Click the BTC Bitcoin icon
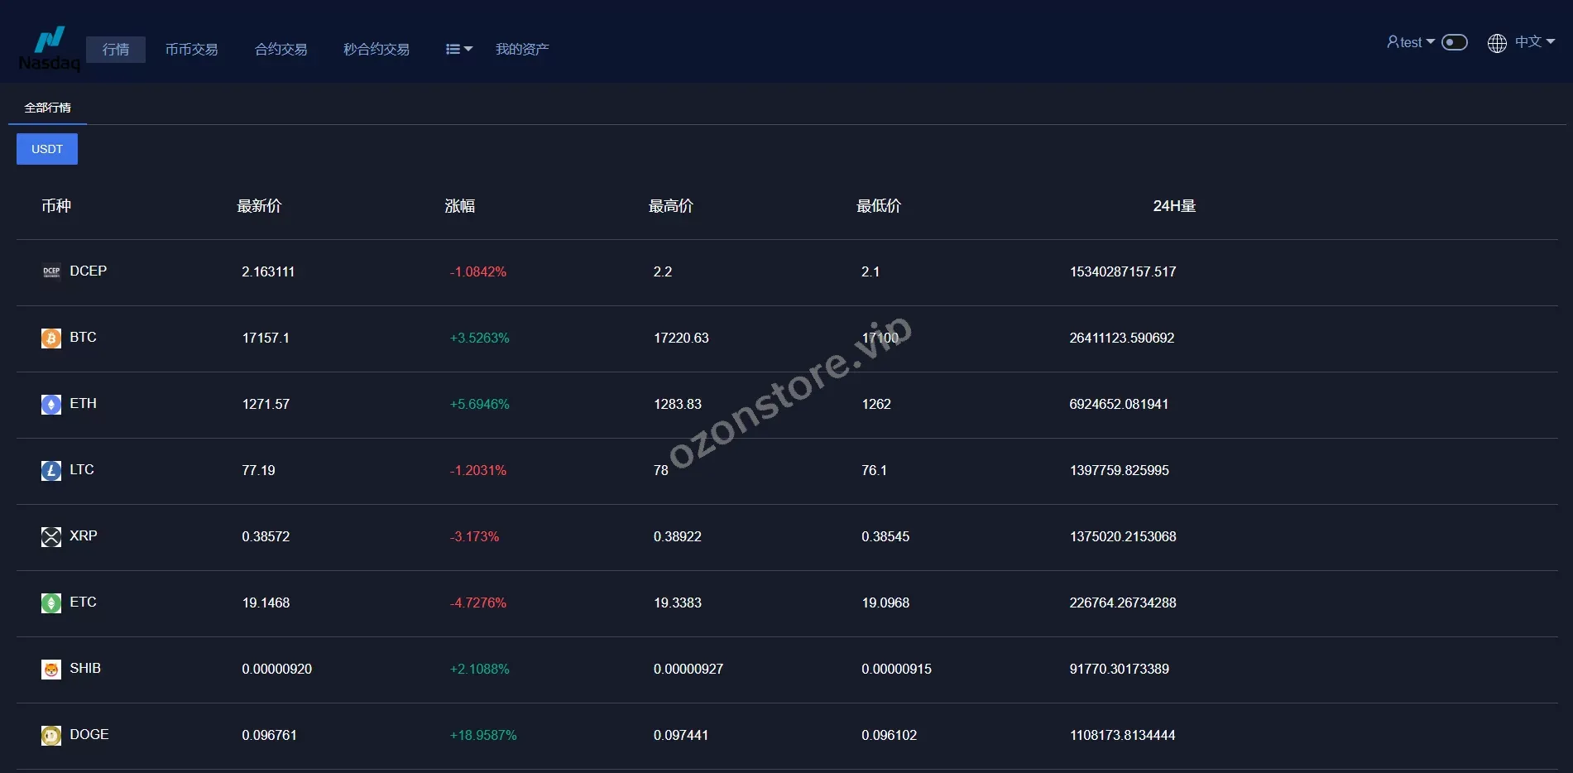 click(51, 338)
